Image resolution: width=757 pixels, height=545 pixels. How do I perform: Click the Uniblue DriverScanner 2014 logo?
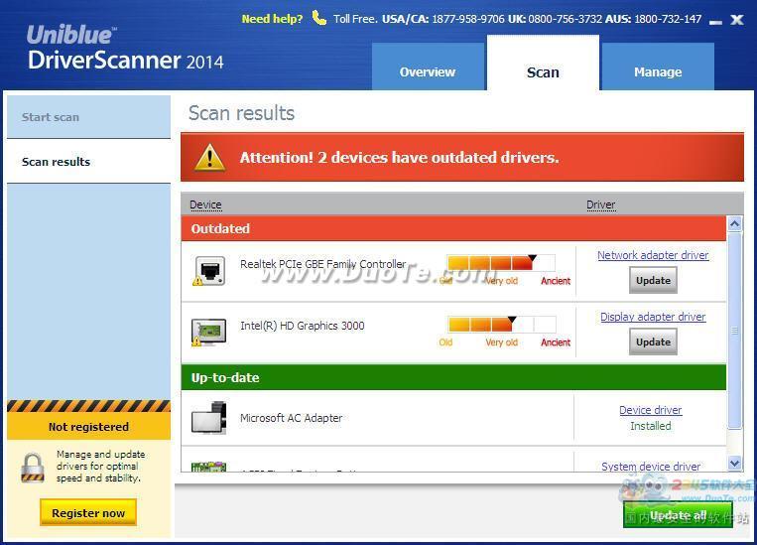(x=125, y=48)
